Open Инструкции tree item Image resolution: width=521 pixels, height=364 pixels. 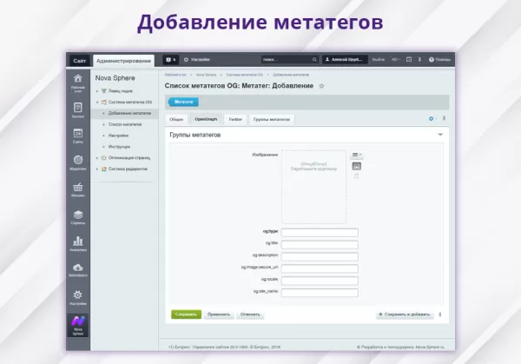click(x=119, y=147)
